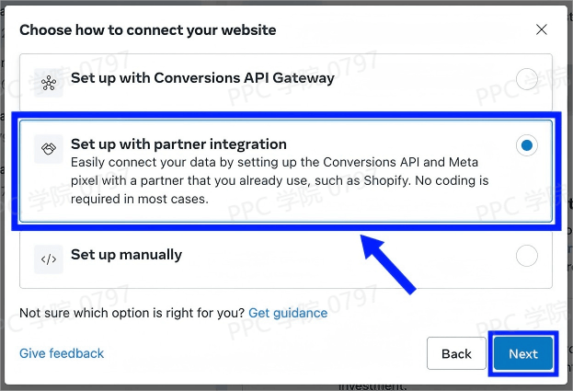Go back with the Back button
Image resolution: width=573 pixels, height=391 pixels.
456,354
